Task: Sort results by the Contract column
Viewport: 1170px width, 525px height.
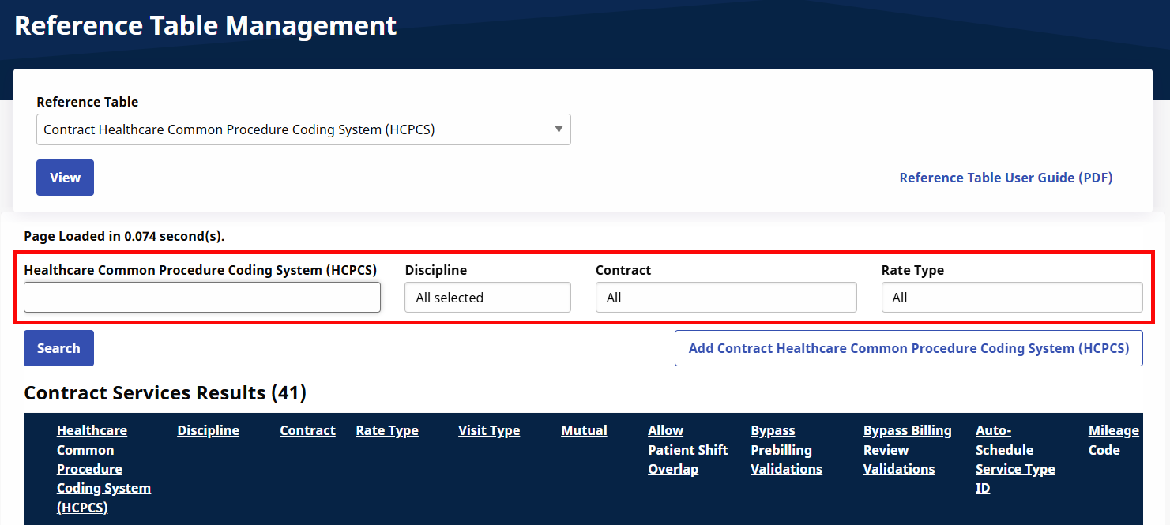Action: (x=307, y=430)
